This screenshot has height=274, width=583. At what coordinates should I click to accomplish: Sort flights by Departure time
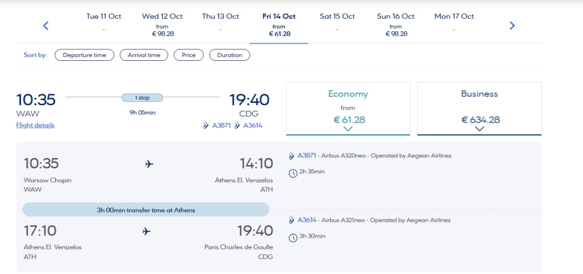pos(84,55)
